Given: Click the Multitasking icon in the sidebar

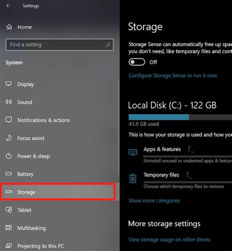Looking at the screenshot, I should (9, 228).
